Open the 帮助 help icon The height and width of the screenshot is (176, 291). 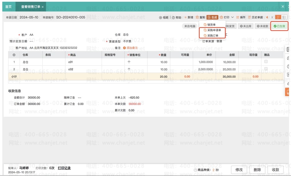click(174, 17)
